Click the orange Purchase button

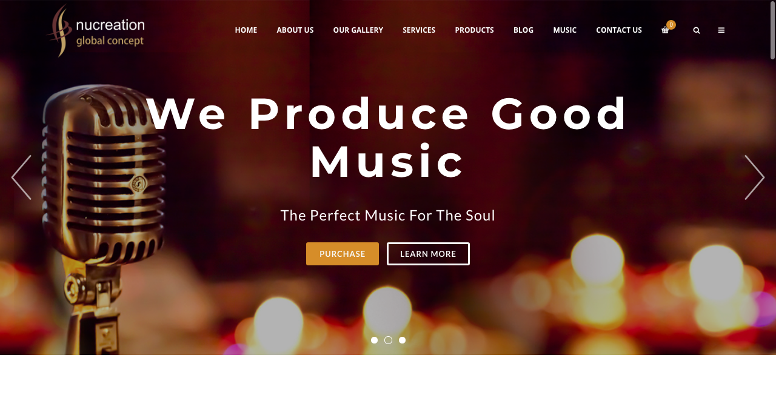point(343,254)
